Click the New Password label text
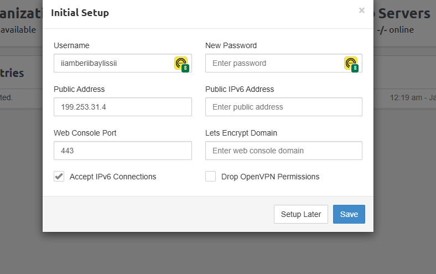 click(x=231, y=45)
